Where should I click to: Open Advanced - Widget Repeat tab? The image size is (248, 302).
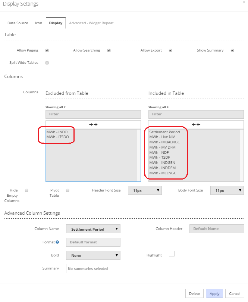pyautogui.click(x=91, y=23)
